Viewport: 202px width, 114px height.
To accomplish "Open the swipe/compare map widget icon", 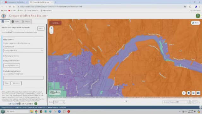I will [193, 93].
